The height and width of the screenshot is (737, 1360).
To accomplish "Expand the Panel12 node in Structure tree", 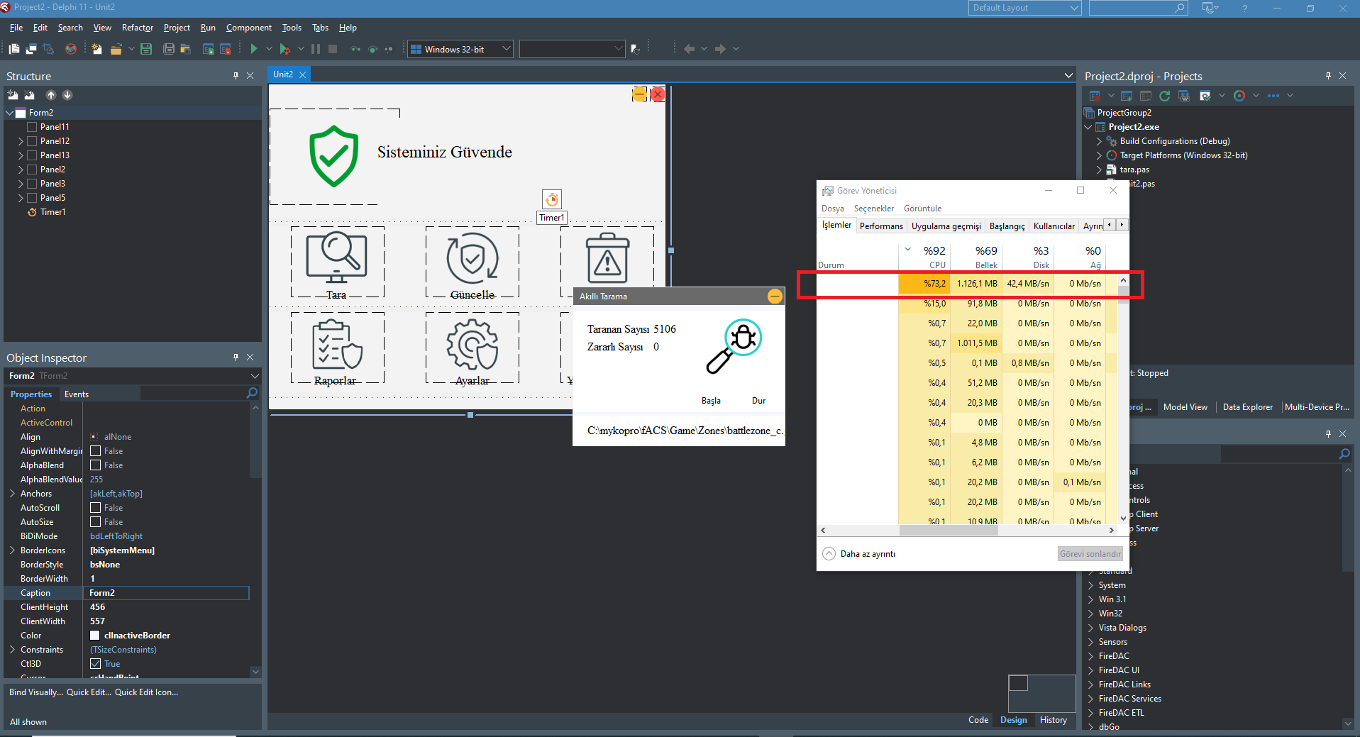I will [x=21, y=141].
